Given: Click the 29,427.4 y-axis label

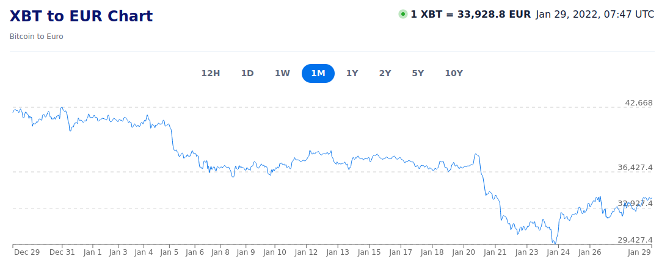Looking at the screenshot, I should [x=635, y=240].
